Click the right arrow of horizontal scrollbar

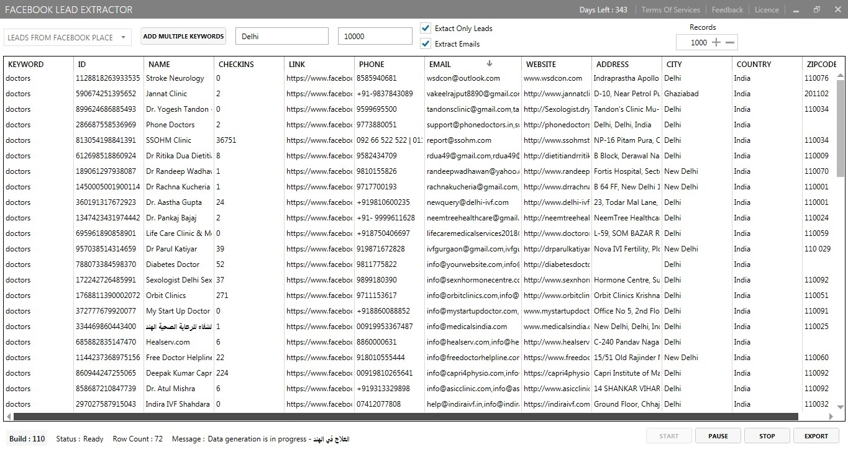click(x=804, y=417)
